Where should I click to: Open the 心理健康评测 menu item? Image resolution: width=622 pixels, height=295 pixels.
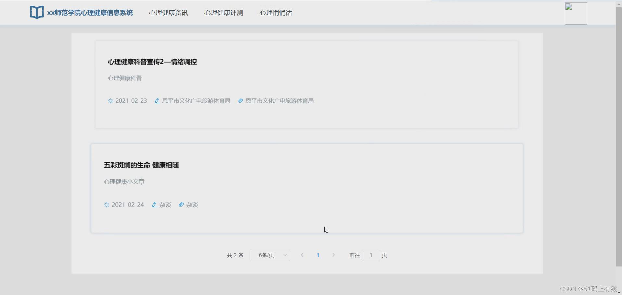pos(223,13)
